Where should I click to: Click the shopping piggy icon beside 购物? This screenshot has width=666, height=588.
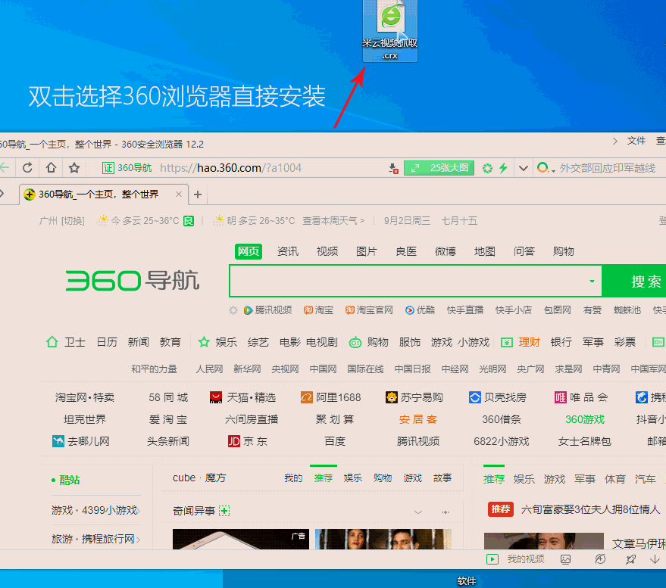click(355, 342)
